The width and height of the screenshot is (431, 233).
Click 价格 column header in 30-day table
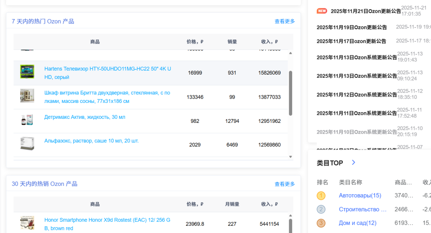click(195, 204)
